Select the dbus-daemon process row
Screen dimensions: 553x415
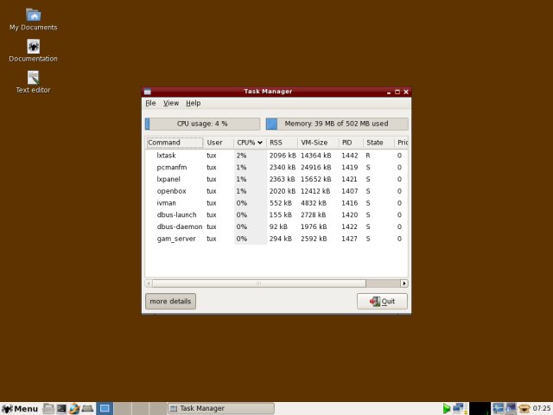click(276, 227)
